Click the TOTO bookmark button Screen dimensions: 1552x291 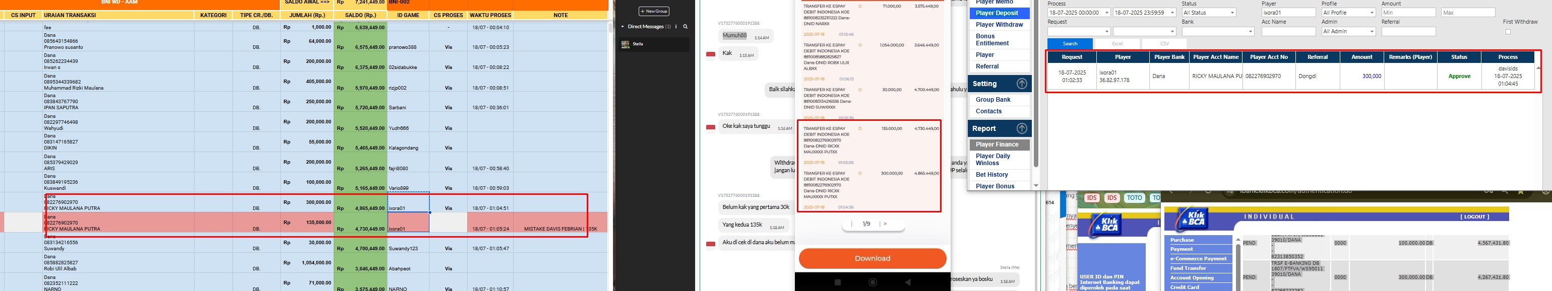(x=1135, y=198)
